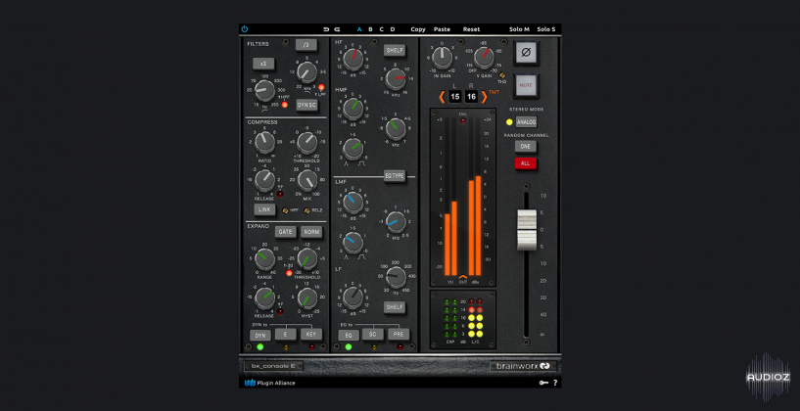Click the V GAIN knob
This screenshot has width=800, height=411.
pos(484,58)
